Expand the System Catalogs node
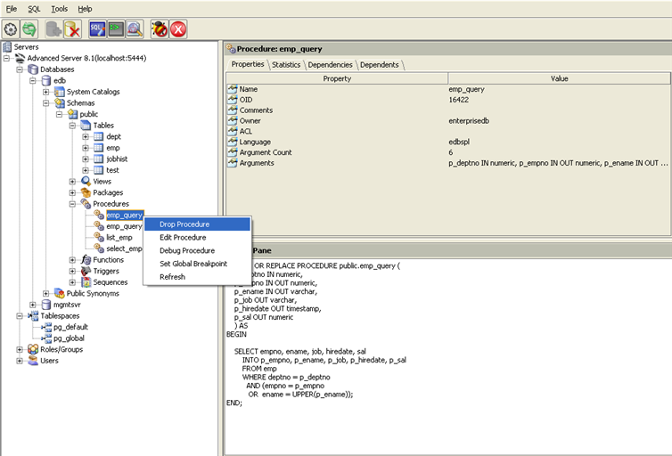672x456 pixels. tap(46, 92)
